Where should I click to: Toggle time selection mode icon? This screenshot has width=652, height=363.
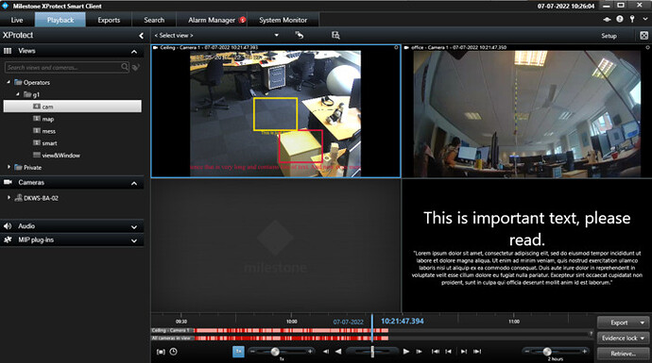(x=161, y=352)
